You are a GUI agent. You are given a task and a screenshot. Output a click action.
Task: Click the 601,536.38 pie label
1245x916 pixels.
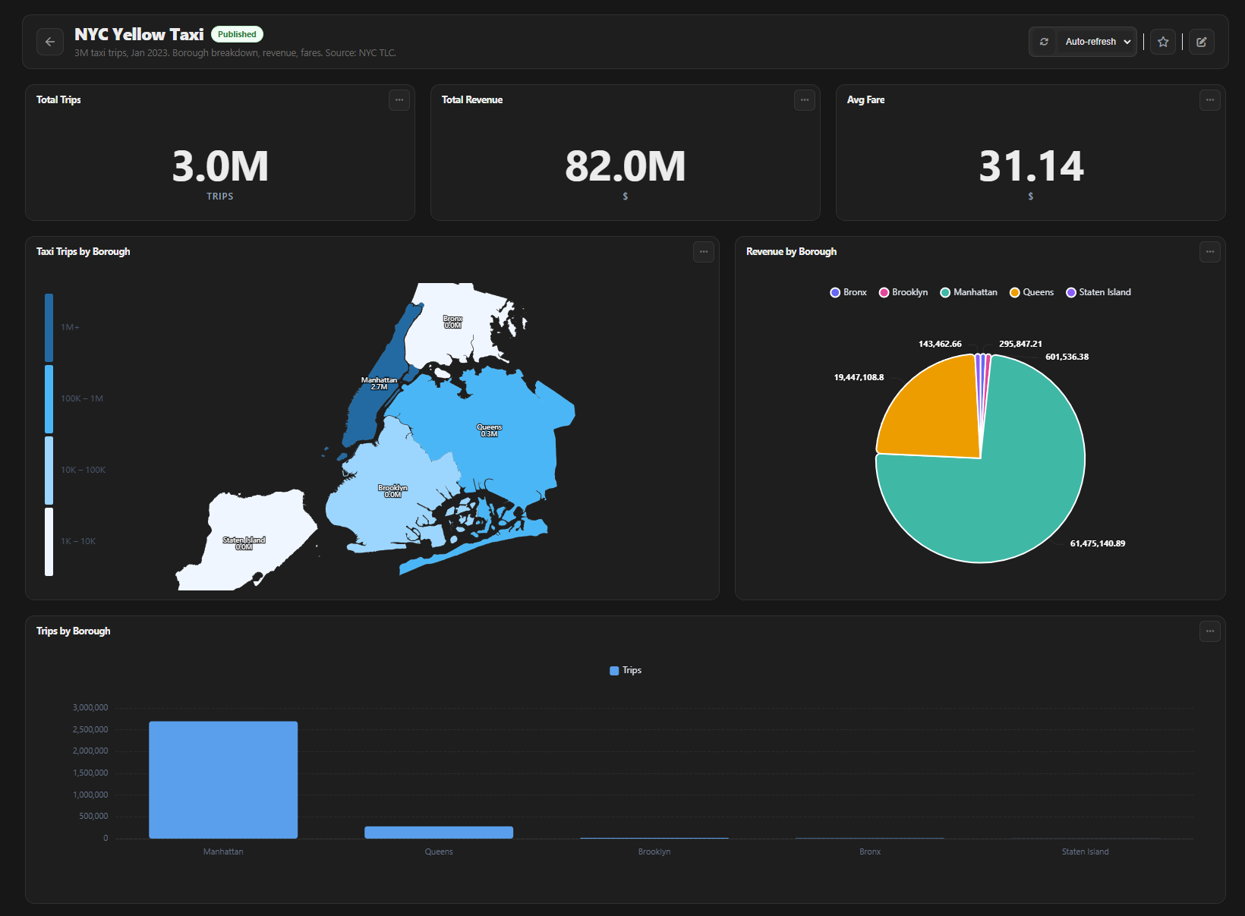(1067, 357)
